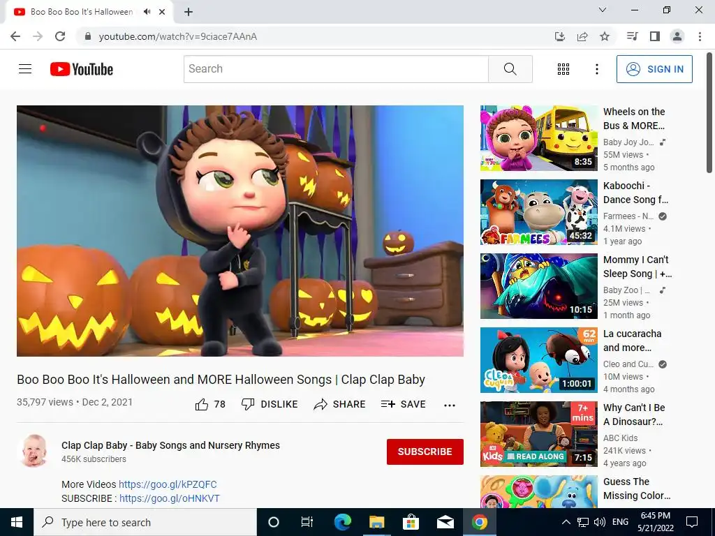Open the tab search dropdown chevron
The image size is (715, 536).
pyautogui.click(x=603, y=10)
